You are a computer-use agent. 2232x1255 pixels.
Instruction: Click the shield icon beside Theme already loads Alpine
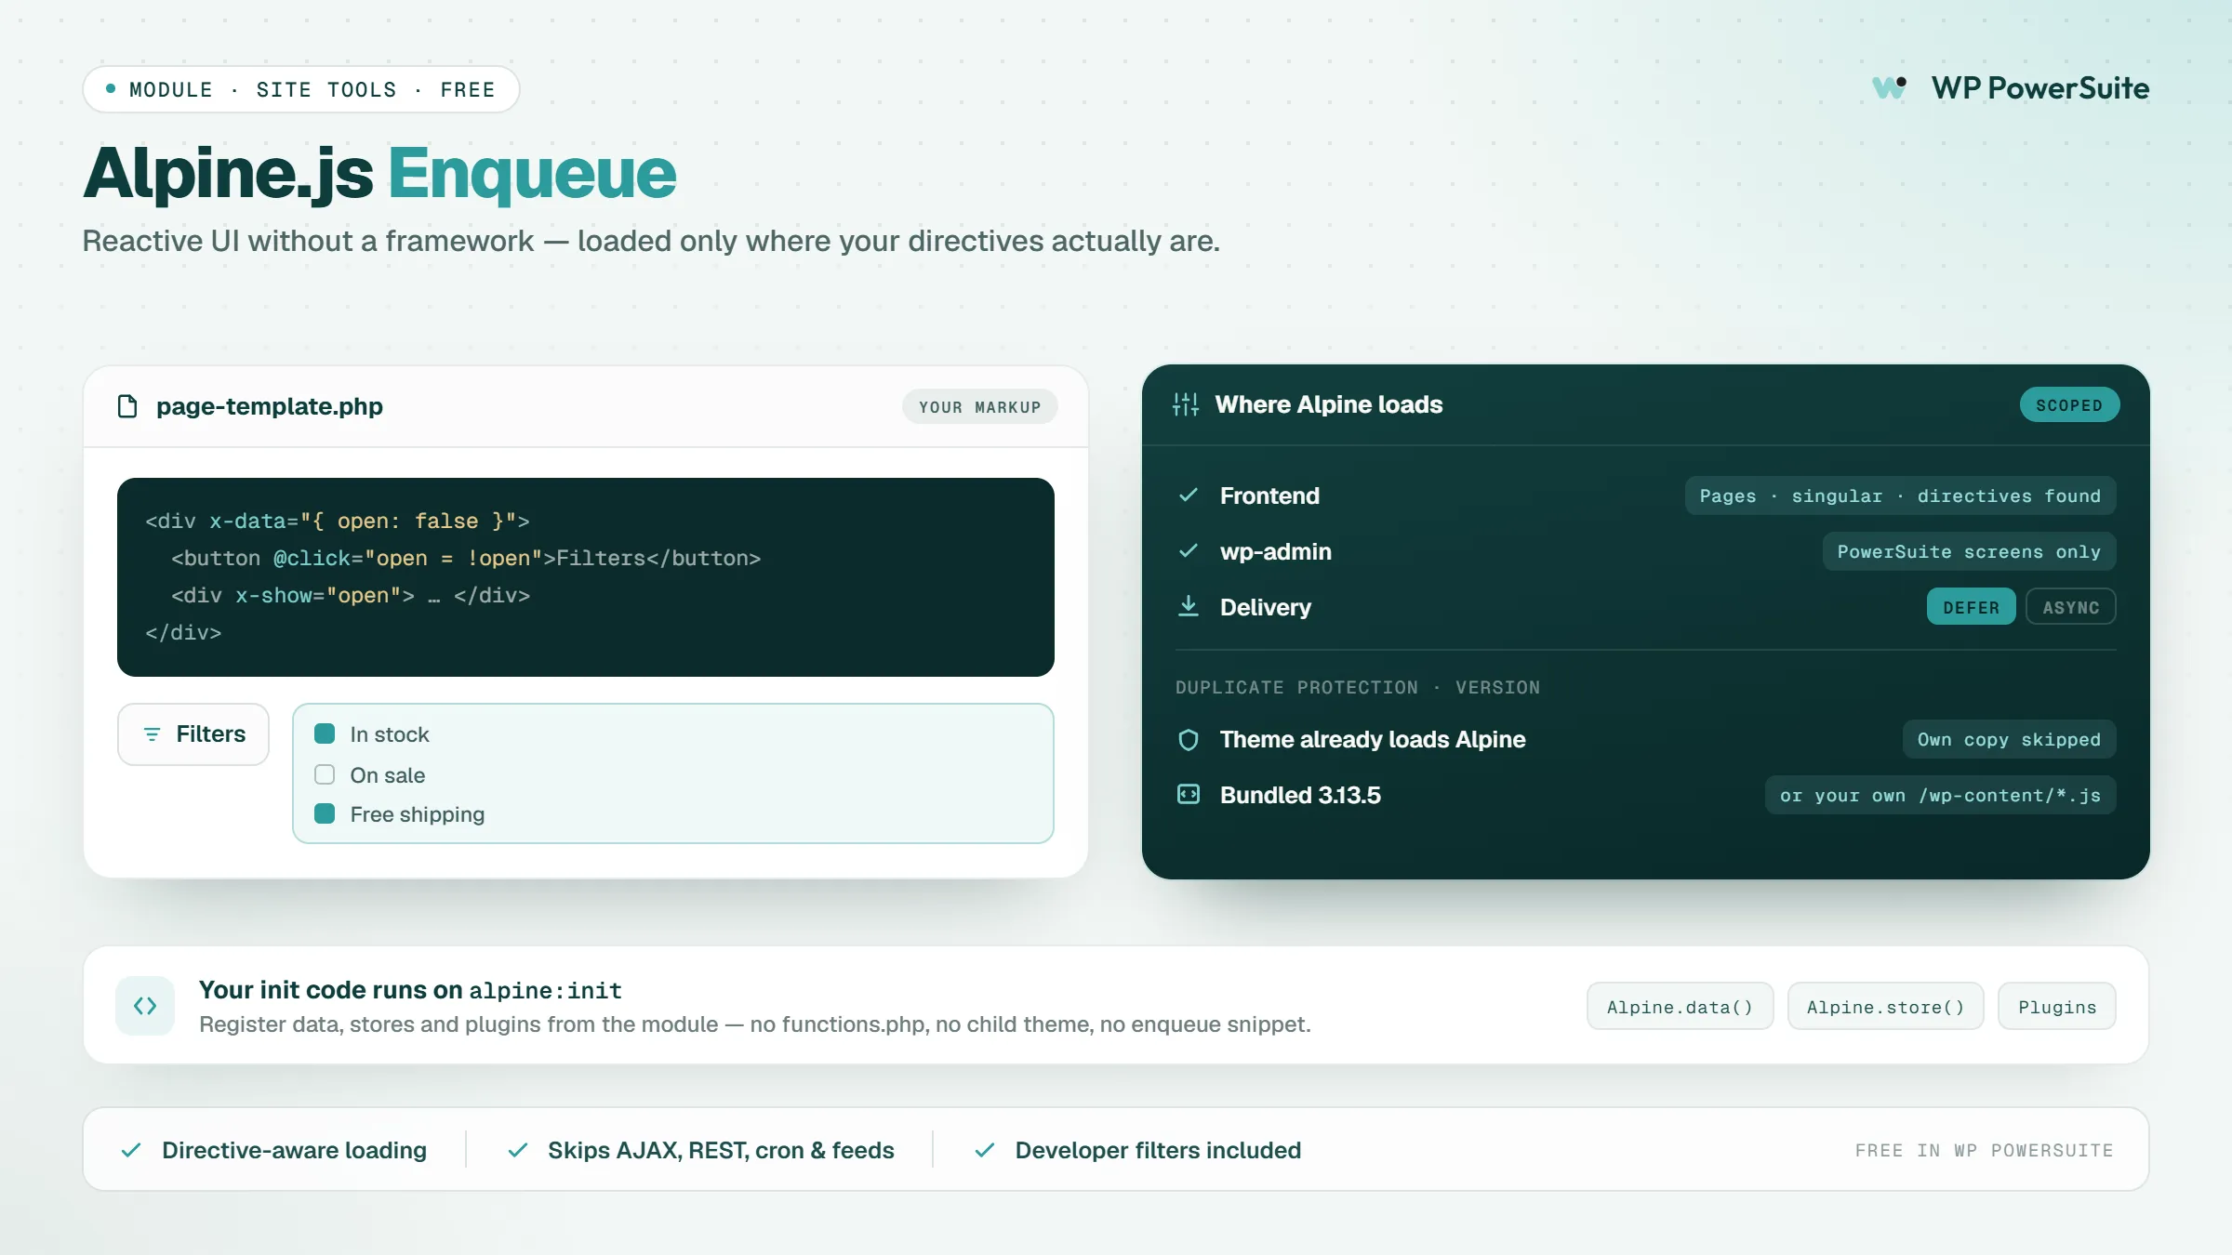coord(1188,739)
